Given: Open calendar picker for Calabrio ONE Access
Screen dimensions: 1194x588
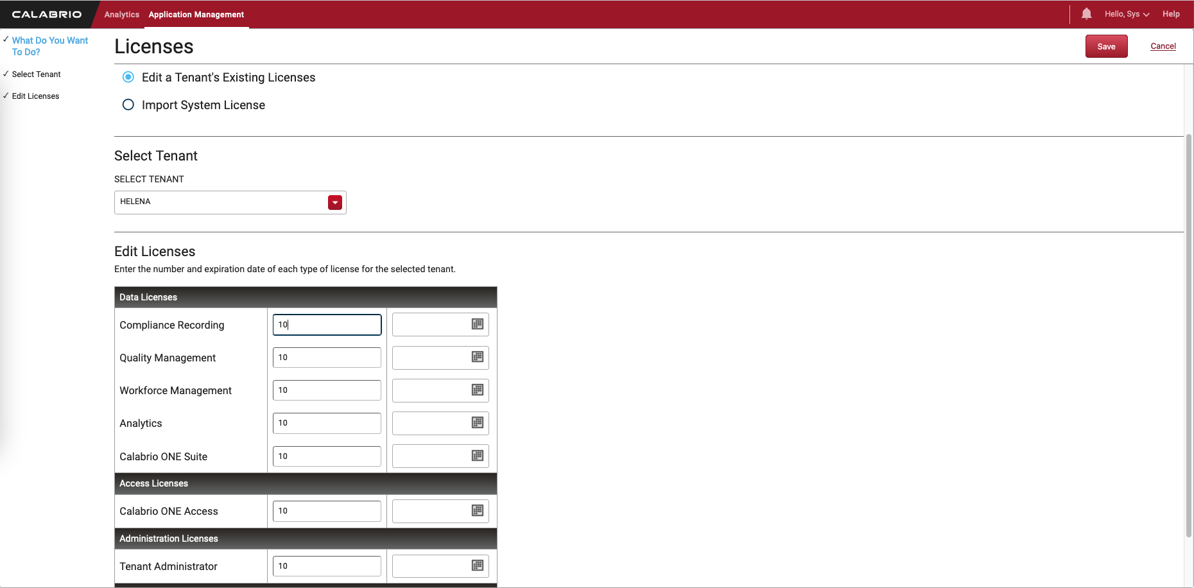Looking at the screenshot, I should (477, 510).
